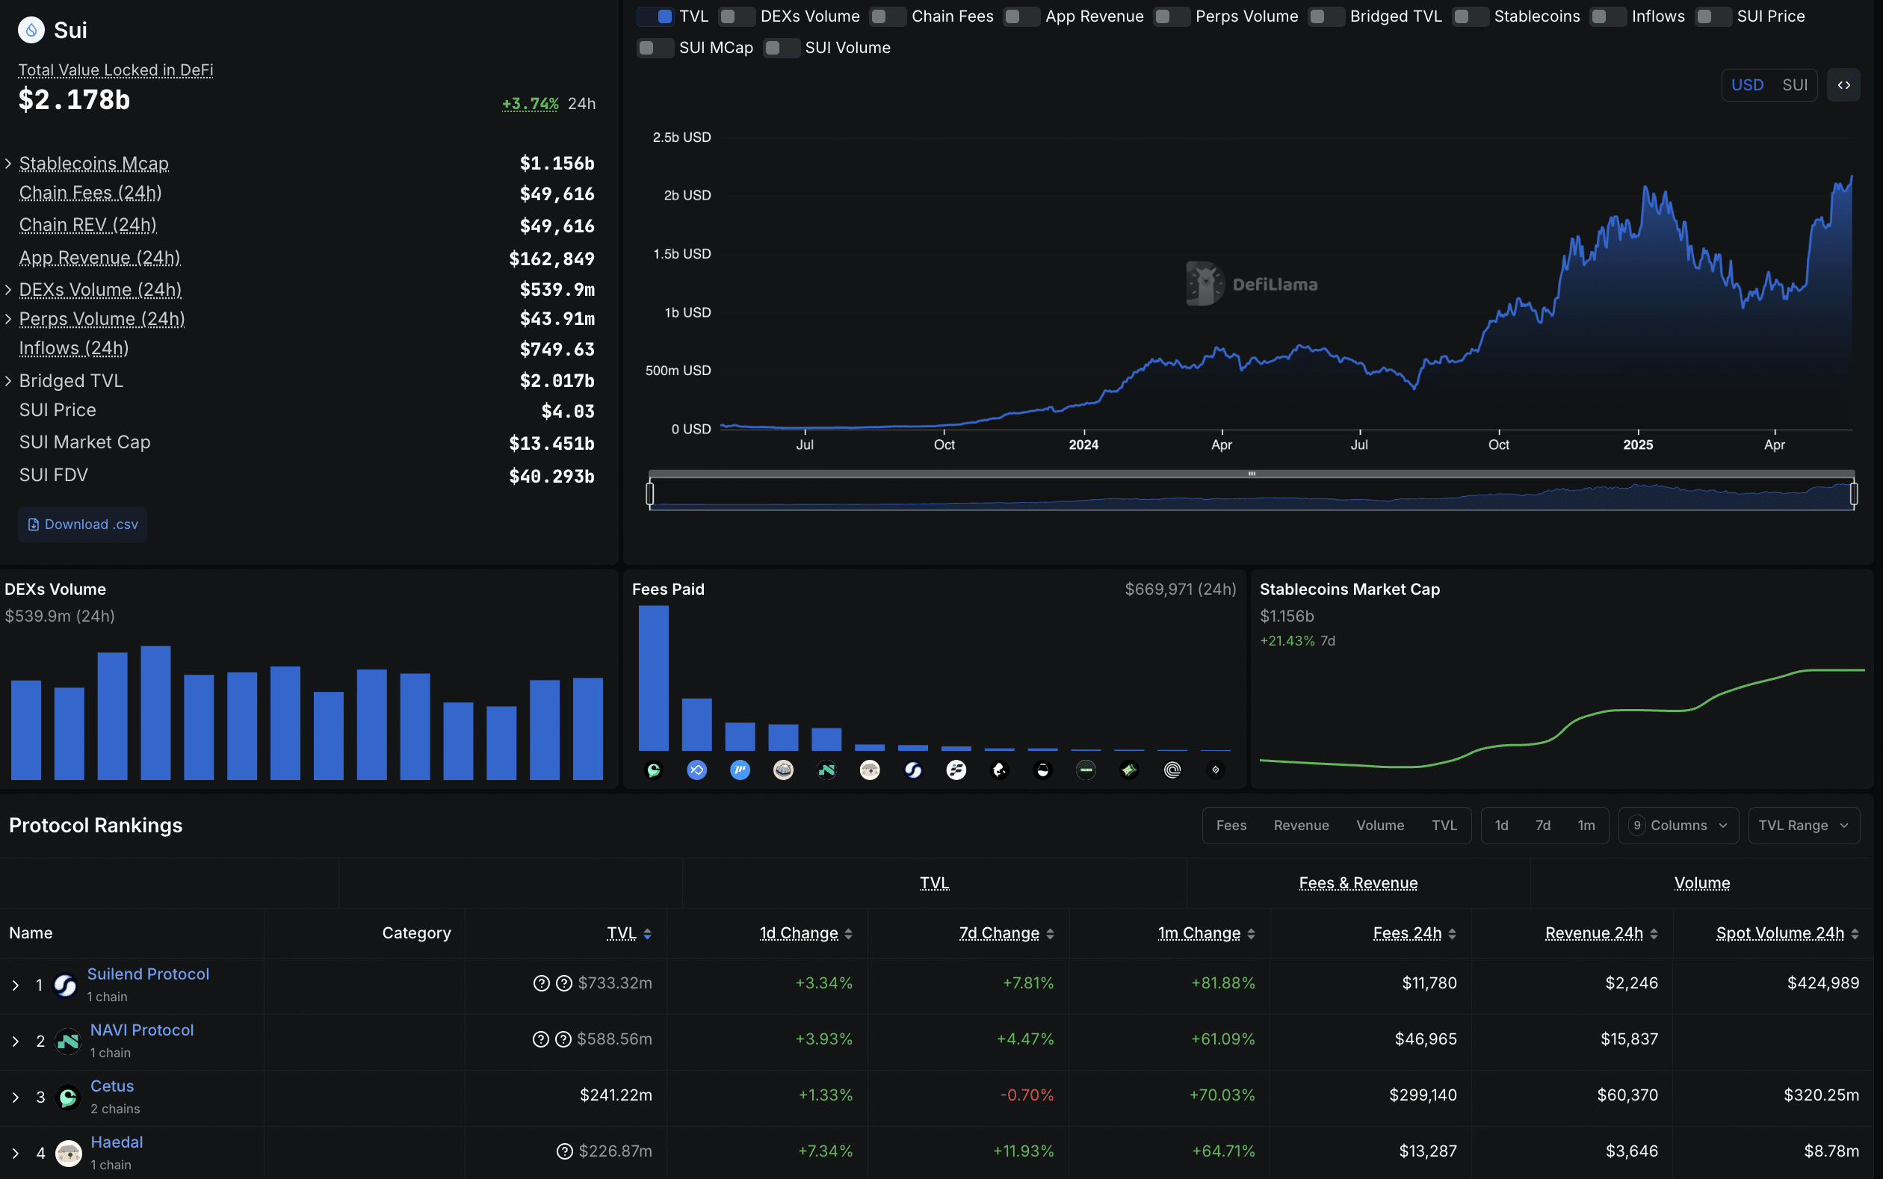This screenshot has height=1179, width=1883.
Task: Switch on the Inflows chart toggle
Action: click(1609, 16)
